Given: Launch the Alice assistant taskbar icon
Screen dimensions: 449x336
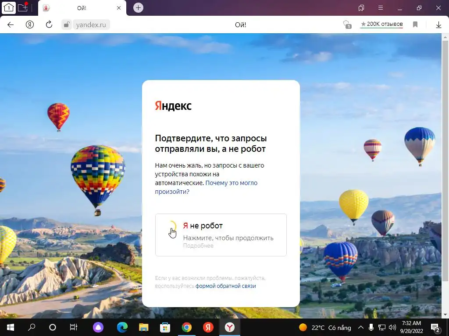Looking at the screenshot, I should pyautogui.click(x=98, y=327).
